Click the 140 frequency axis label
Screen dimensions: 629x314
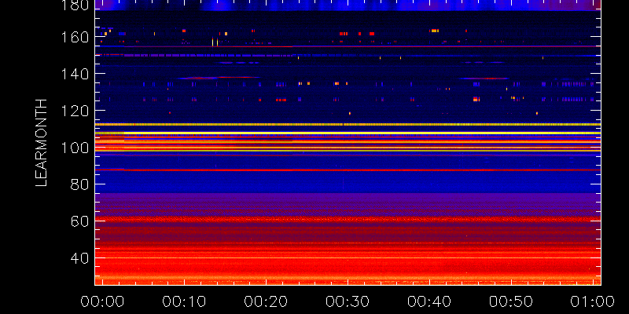pyautogui.click(x=75, y=74)
